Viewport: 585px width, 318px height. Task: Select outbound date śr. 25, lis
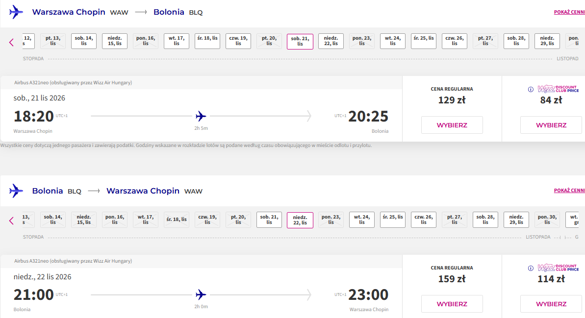(424, 41)
